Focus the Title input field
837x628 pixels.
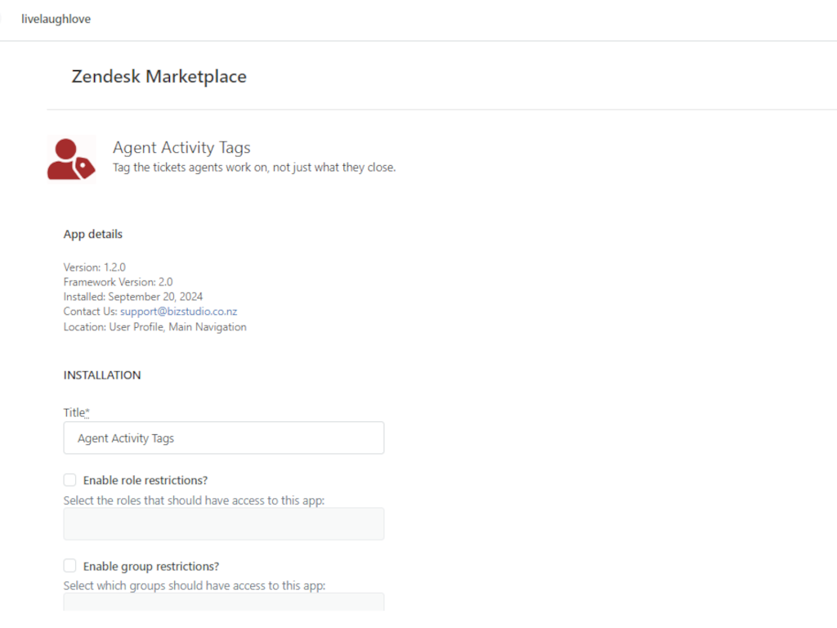[x=223, y=438]
